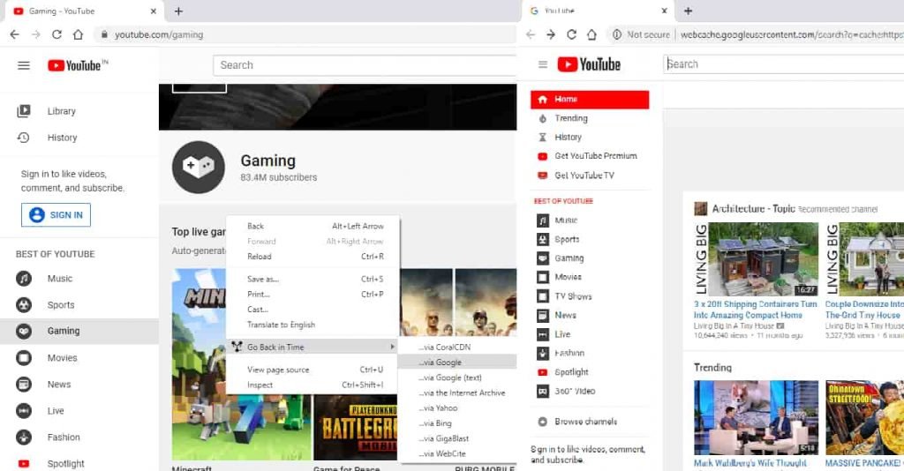
Task: Open the hamburger menu in left YouTube window
Action: (24, 65)
